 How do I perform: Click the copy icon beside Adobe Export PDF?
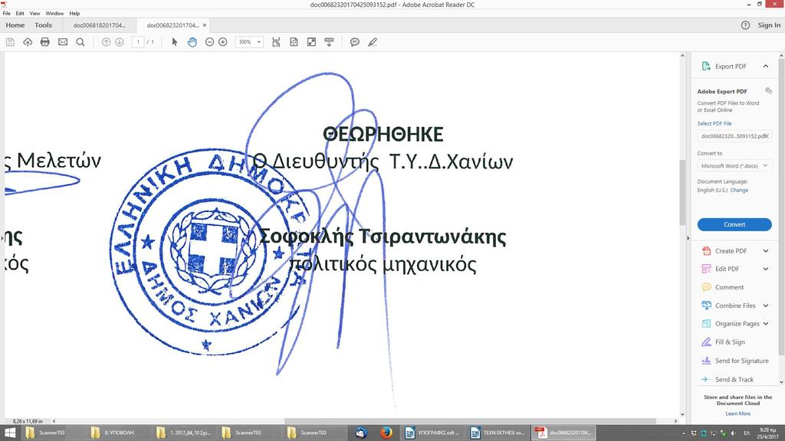point(768,91)
